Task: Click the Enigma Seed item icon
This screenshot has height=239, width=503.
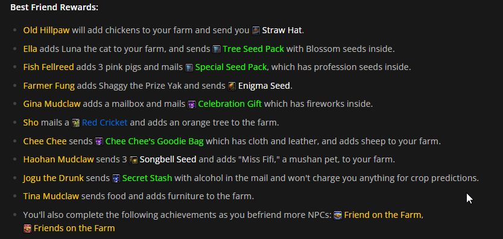Action: pyautogui.click(x=232, y=86)
